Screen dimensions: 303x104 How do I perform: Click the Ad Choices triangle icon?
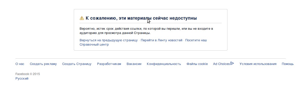click(232, 63)
